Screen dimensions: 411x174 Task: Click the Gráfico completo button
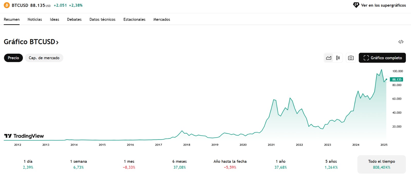[x=382, y=58]
